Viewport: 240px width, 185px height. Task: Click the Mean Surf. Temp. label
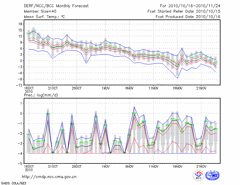44,16
